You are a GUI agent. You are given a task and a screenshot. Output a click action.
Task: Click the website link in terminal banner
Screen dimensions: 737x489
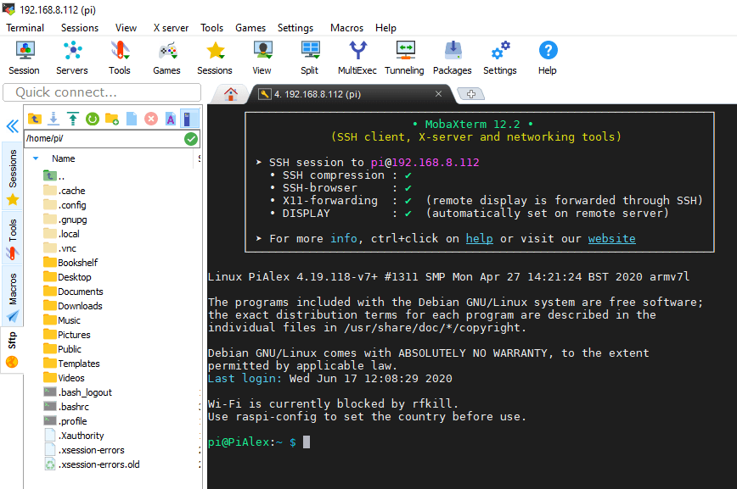[611, 238]
